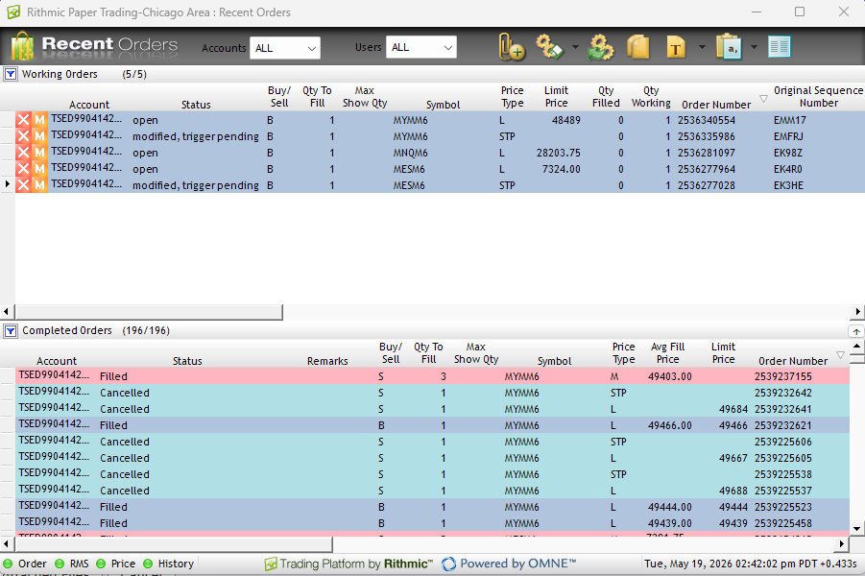Modify order 2536277964 using its M icon
Viewport: 865px width, 576px height.
pos(39,169)
